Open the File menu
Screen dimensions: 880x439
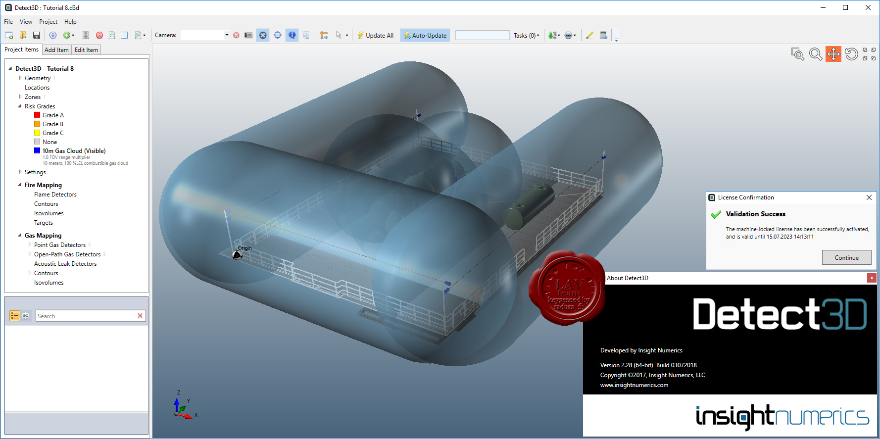(8, 22)
